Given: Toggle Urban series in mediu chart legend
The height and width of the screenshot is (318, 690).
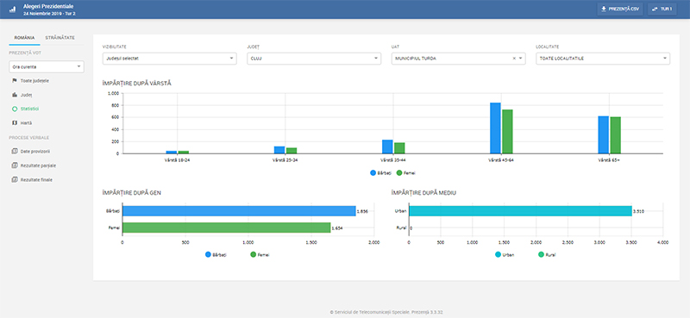Looking at the screenshot, I should pos(505,255).
